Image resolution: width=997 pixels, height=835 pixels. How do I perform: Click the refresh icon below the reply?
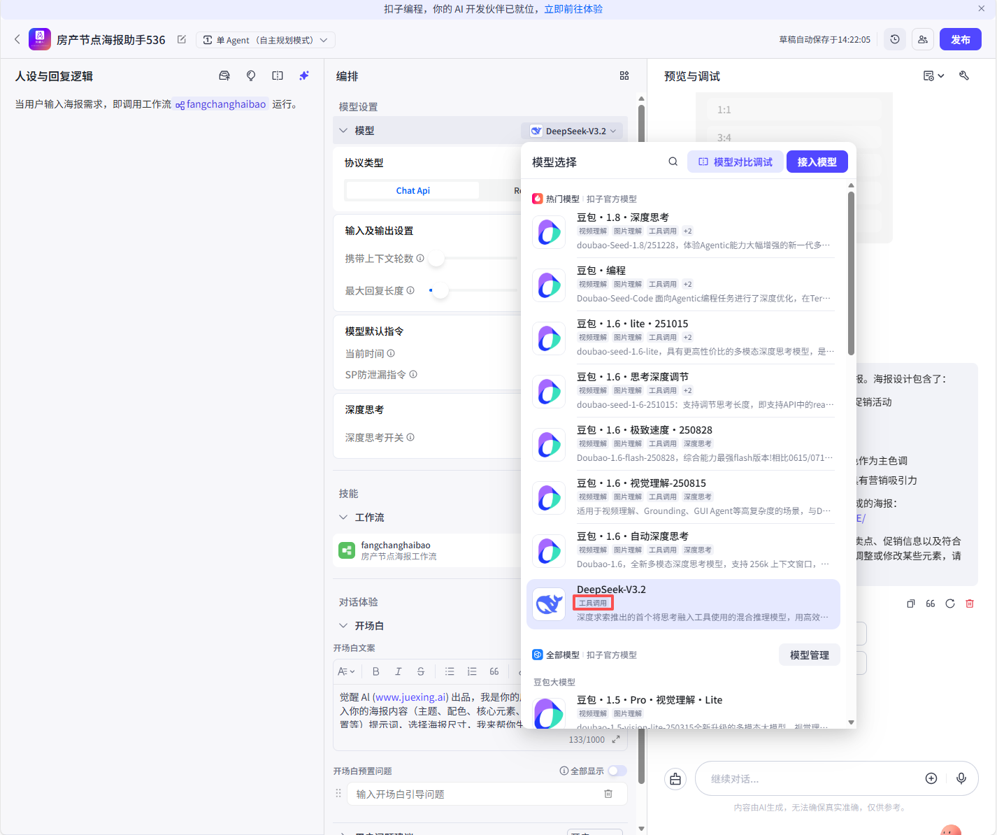coord(949,603)
